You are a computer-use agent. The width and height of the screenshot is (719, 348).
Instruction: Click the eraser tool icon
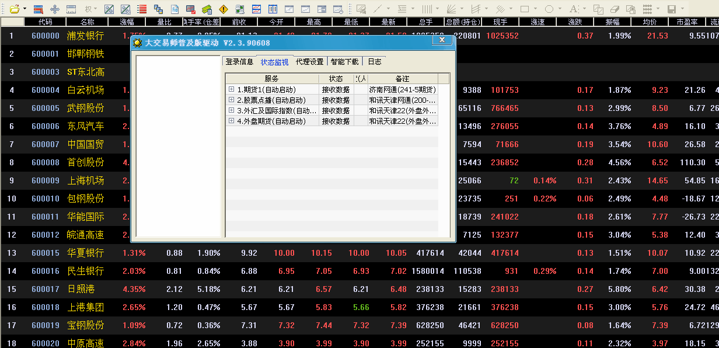pos(615,9)
